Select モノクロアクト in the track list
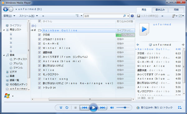 (51, 75)
